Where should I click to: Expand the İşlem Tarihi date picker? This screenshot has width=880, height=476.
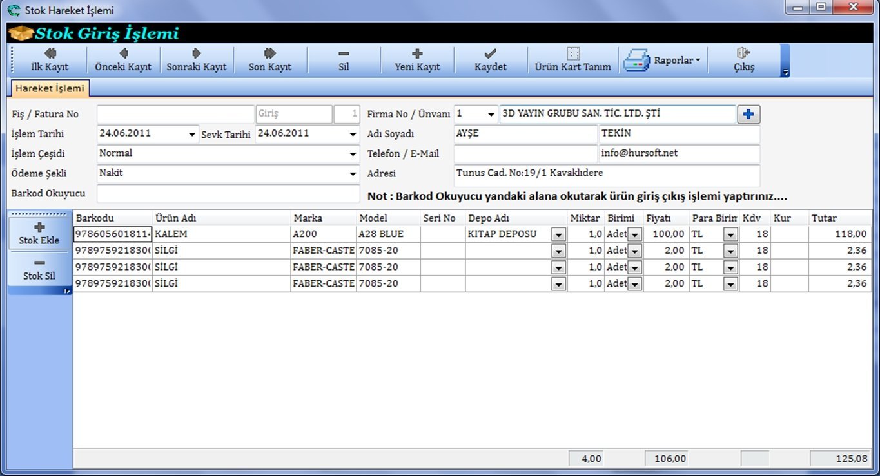(191, 135)
